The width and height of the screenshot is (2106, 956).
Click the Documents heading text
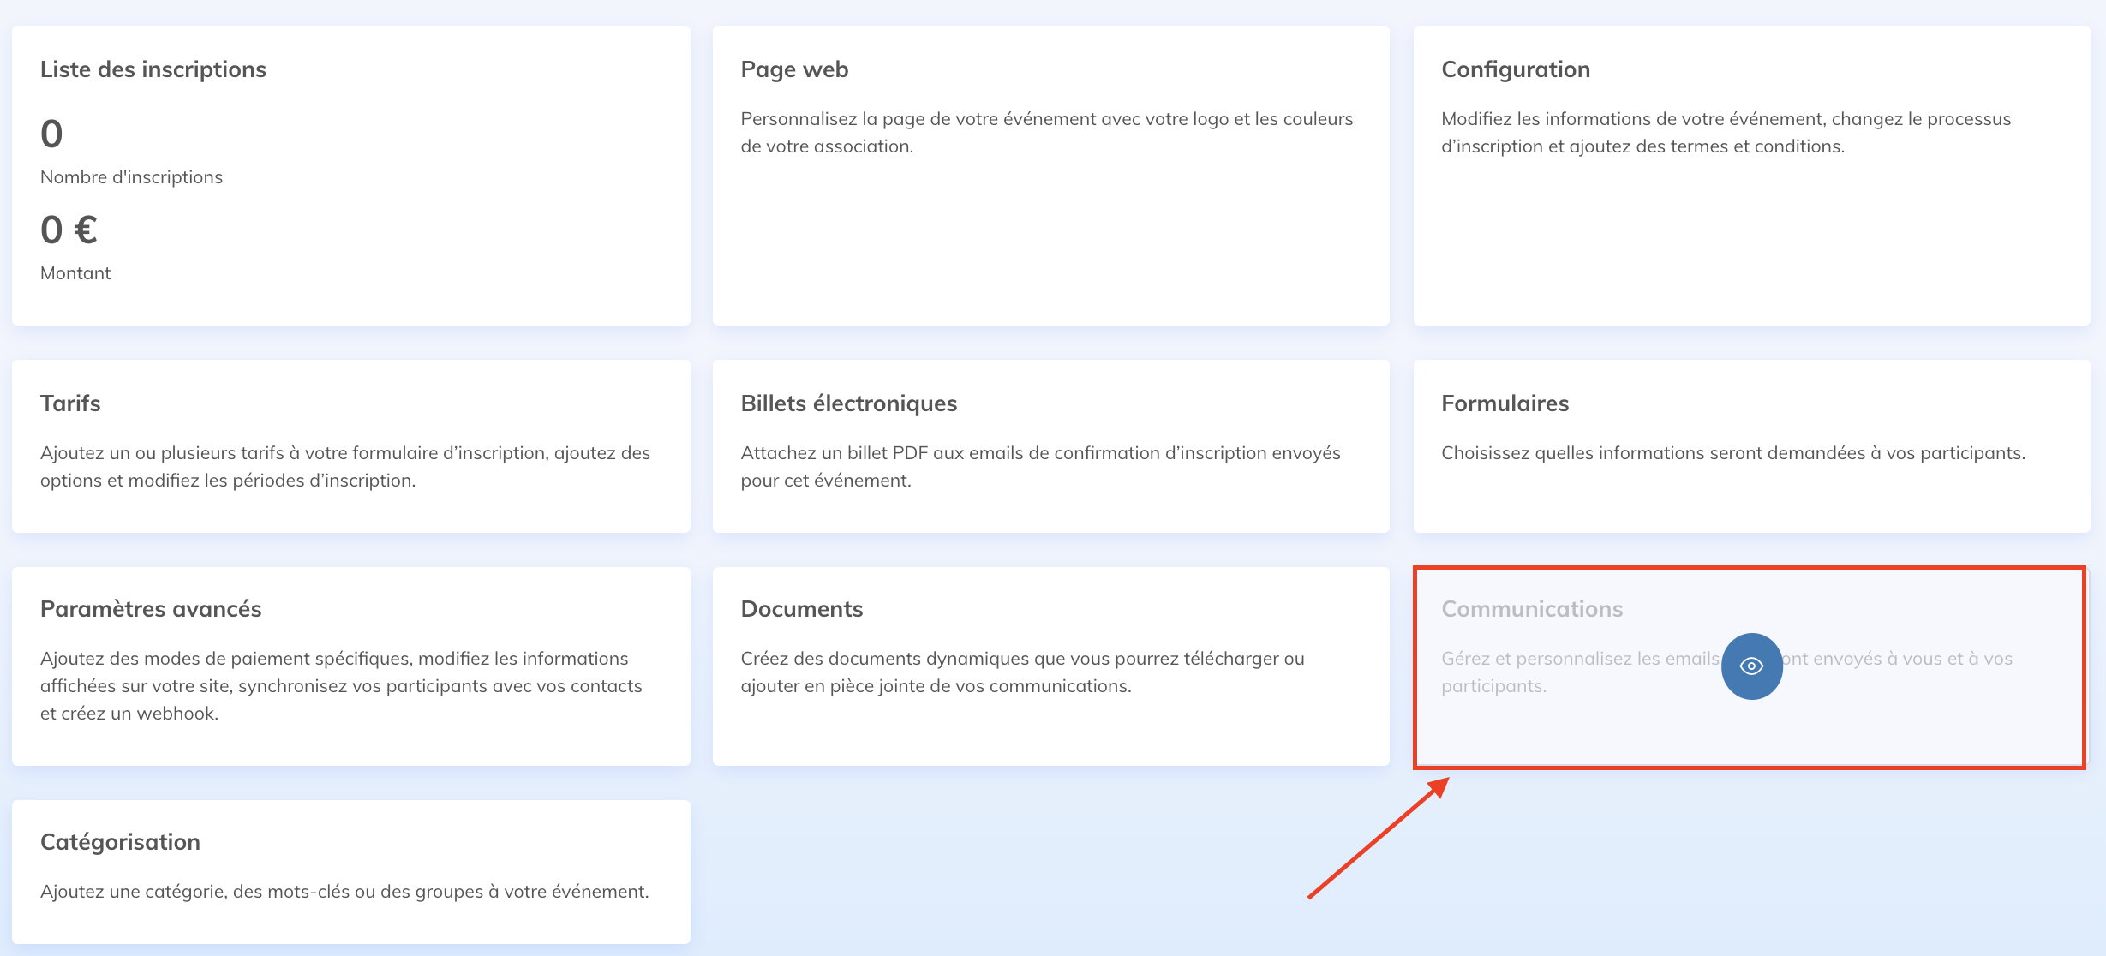pyautogui.click(x=801, y=609)
